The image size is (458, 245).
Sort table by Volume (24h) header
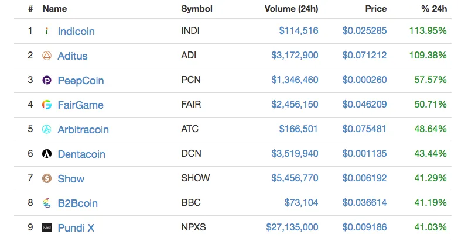(291, 9)
